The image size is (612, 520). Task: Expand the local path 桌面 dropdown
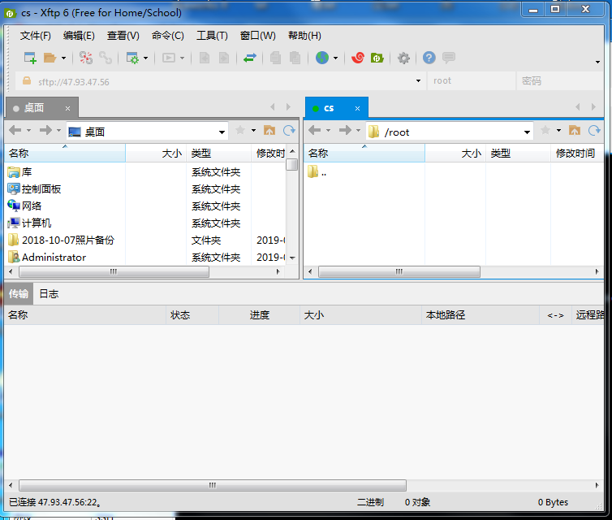[x=222, y=132]
